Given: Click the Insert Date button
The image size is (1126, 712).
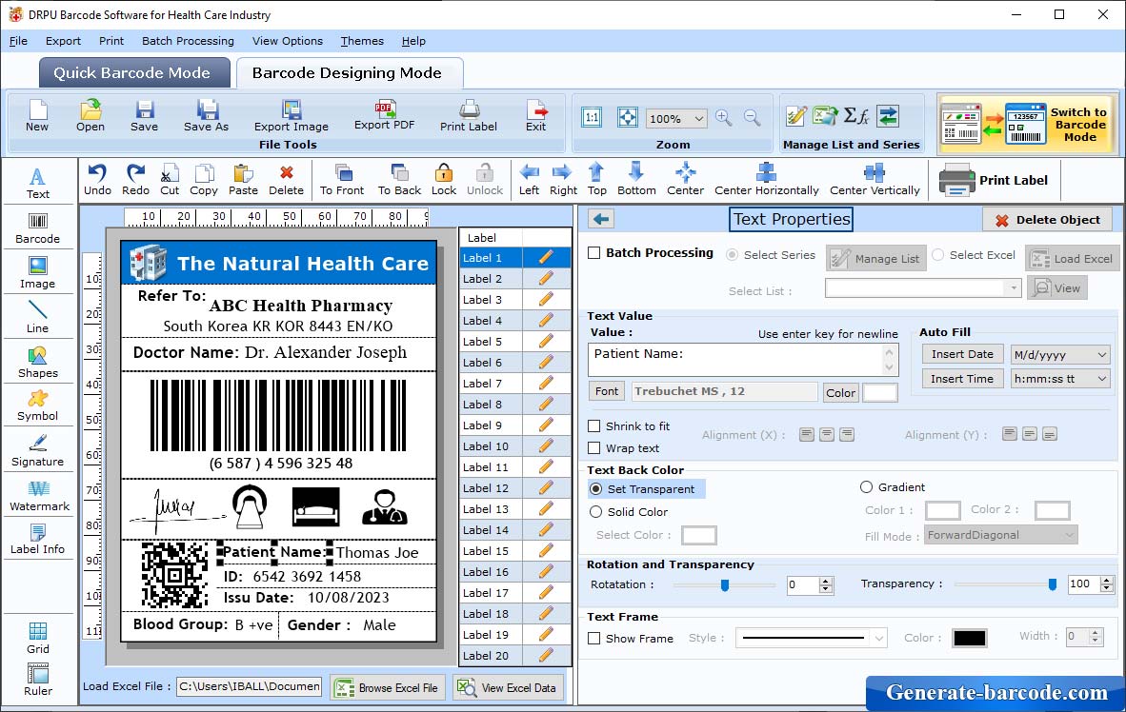Looking at the screenshot, I should coord(962,354).
